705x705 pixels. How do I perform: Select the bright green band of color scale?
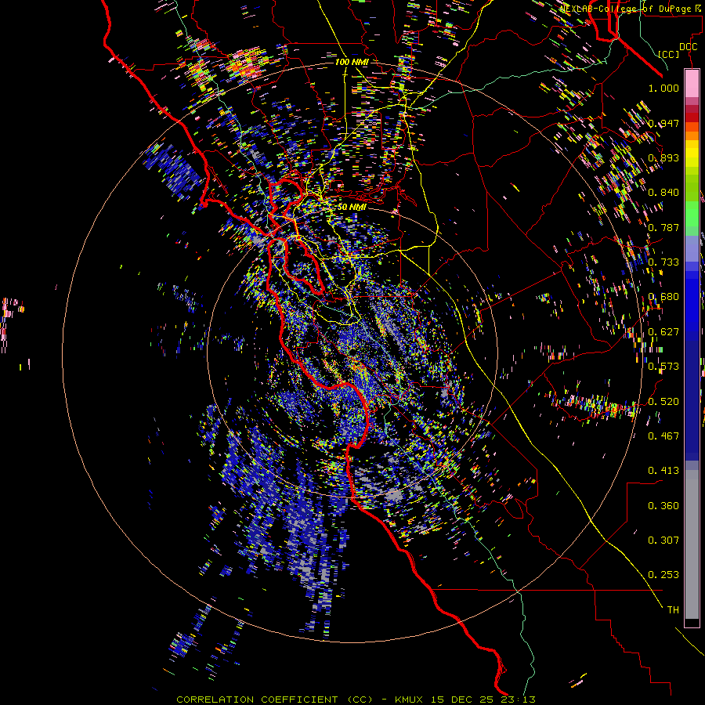[692, 213]
